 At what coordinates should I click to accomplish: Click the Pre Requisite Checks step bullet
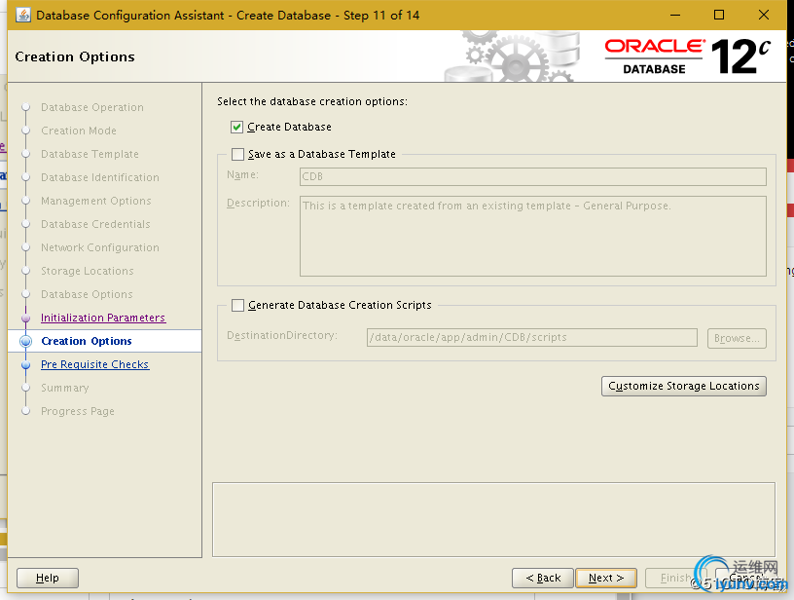[x=26, y=365]
